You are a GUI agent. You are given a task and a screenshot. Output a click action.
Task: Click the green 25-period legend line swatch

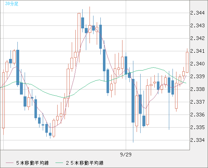59,163
